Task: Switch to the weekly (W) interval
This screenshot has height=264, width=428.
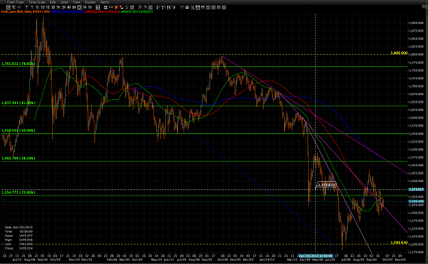Action: (x=85, y=8)
